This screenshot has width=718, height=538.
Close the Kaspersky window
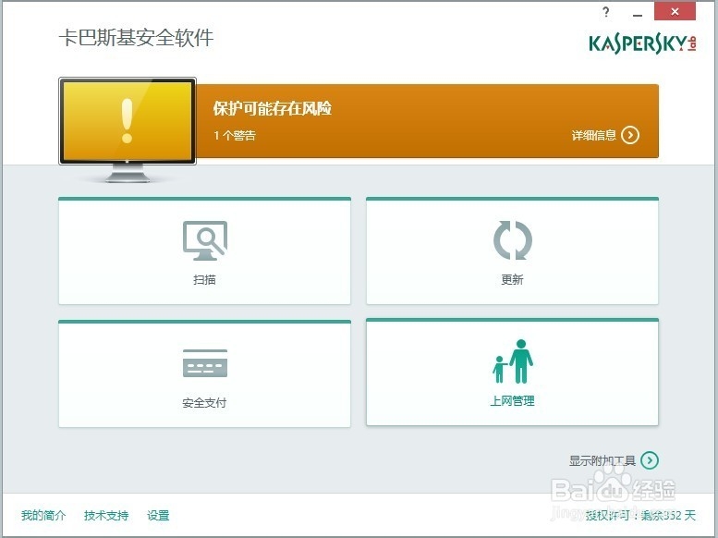(x=675, y=11)
